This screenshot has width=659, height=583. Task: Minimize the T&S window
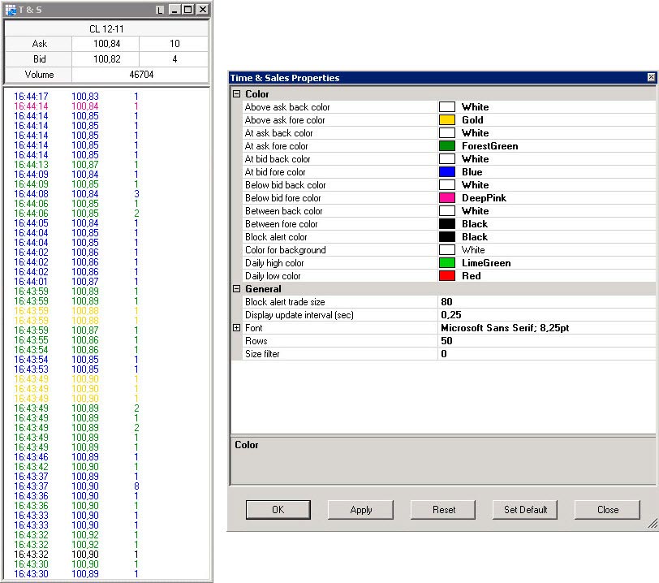[x=175, y=10]
